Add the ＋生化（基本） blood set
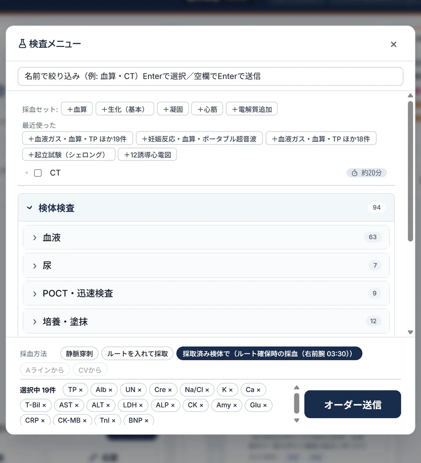Viewport: 421px width, 463px height. click(x=125, y=109)
